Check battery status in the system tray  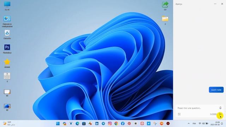click(x=207, y=123)
